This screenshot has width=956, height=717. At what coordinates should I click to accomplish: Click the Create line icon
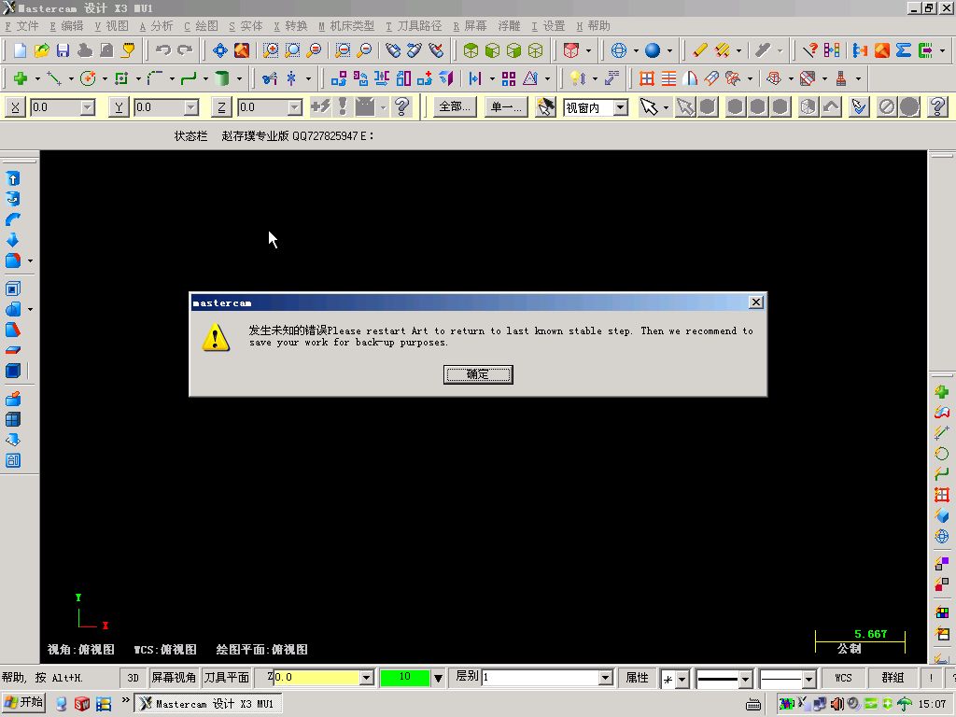point(54,78)
